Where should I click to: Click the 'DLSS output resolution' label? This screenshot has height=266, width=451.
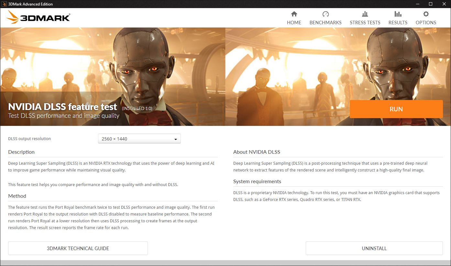(29, 139)
